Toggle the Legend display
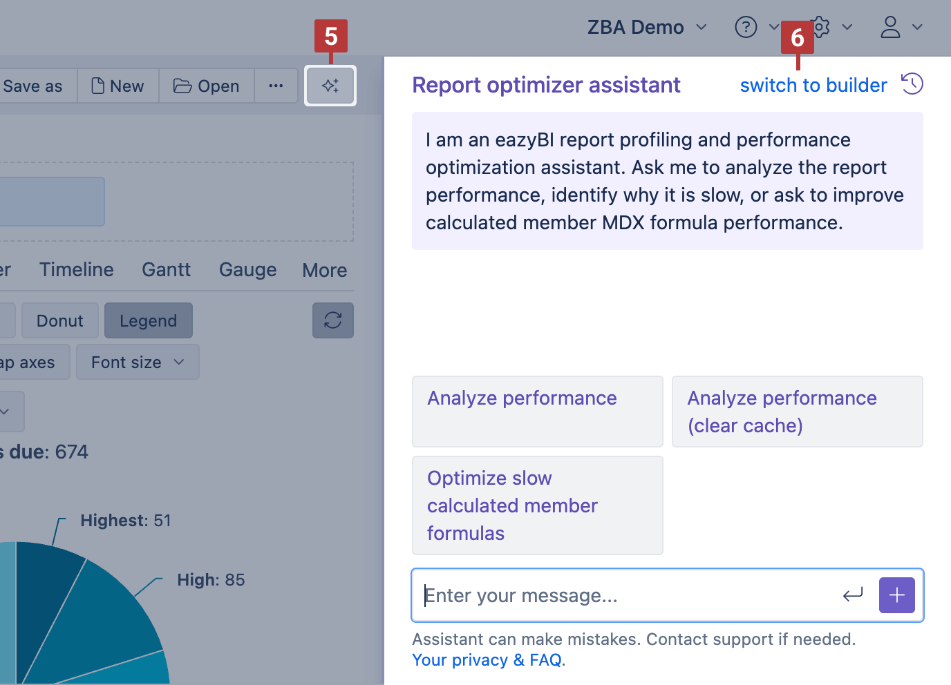Viewport: 951px width, 685px height. pos(148,320)
